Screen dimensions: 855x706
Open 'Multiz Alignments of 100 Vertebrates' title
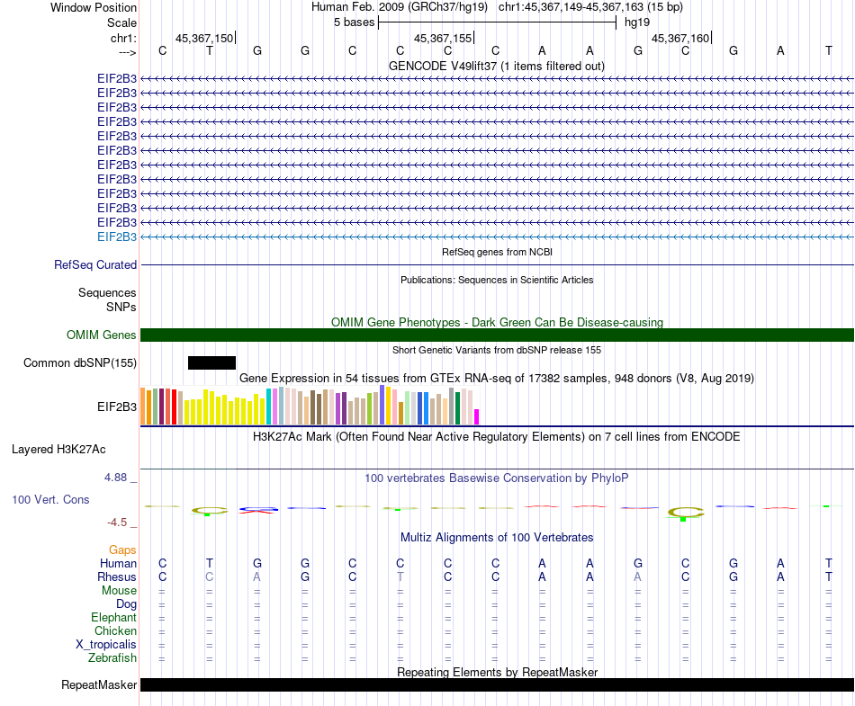pos(497,538)
